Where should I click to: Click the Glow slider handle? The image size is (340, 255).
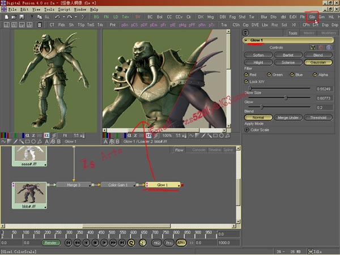(286, 97)
